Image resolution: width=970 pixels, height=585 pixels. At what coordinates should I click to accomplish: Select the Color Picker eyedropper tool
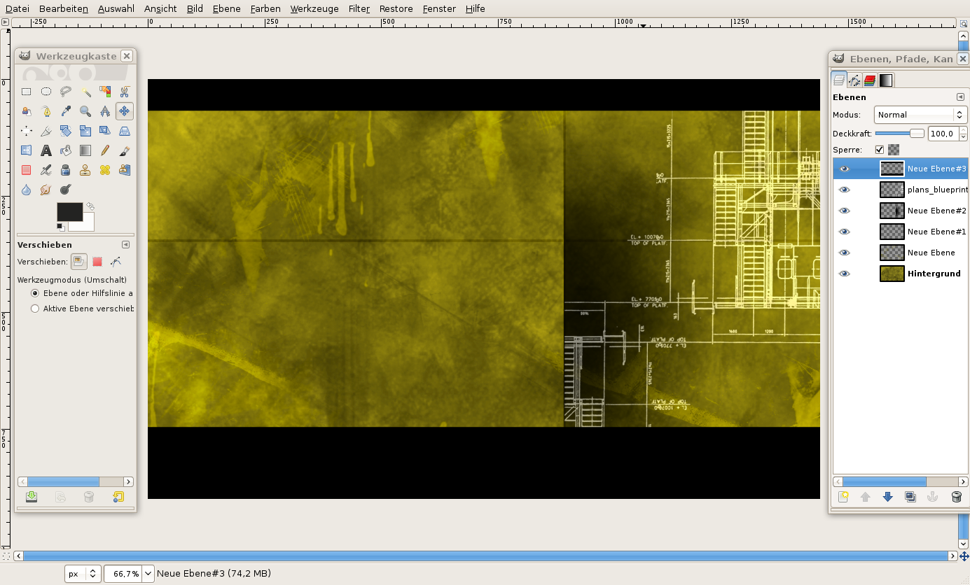click(x=65, y=111)
